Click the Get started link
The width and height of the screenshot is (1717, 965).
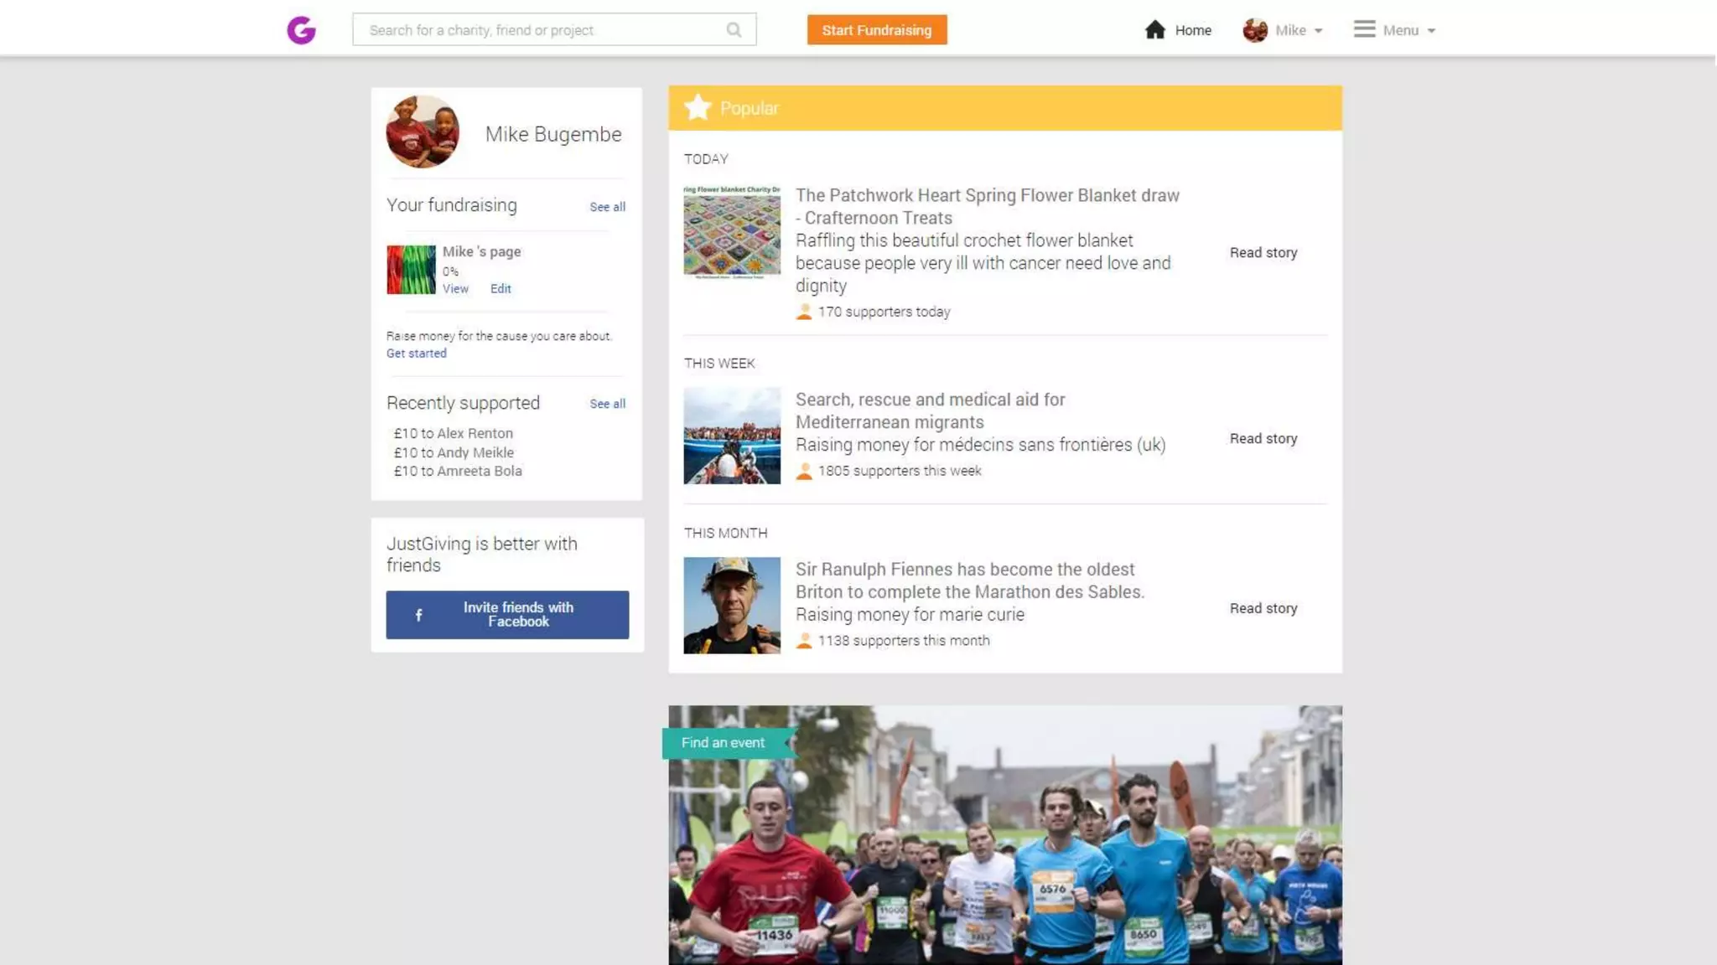point(416,353)
